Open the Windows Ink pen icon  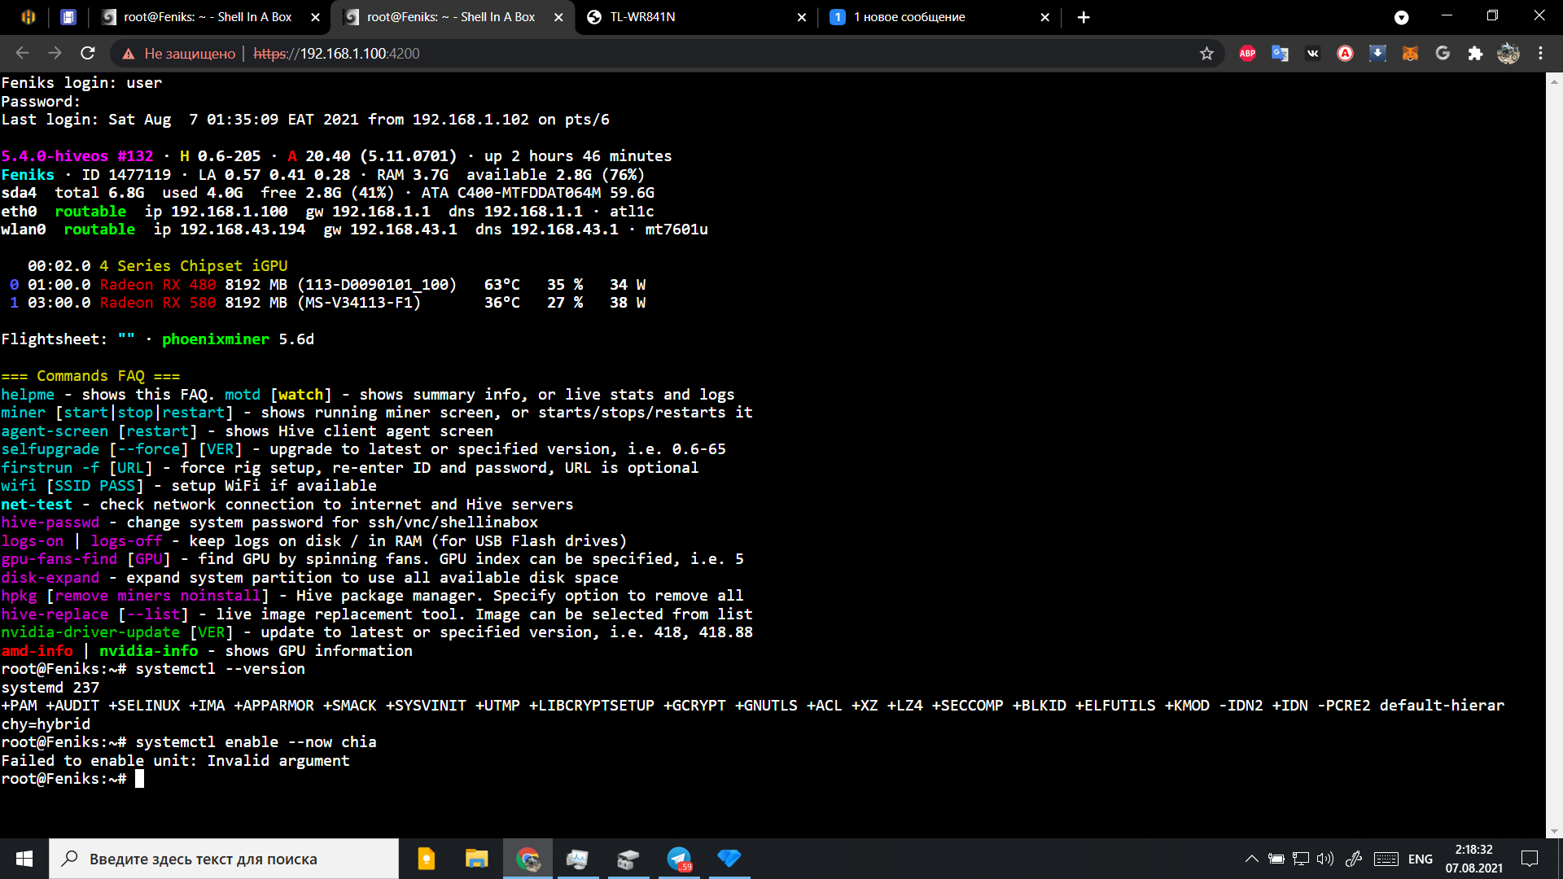pos(1354,859)
